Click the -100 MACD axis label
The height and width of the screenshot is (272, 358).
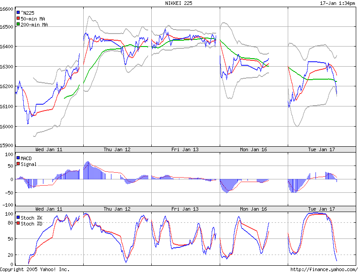tap(8, 205)
